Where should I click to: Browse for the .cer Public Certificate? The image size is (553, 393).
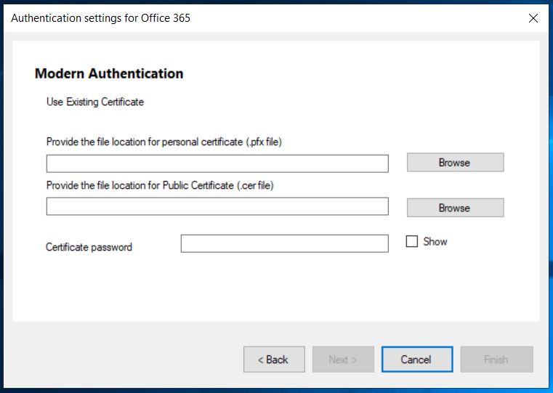click(456, 208)
